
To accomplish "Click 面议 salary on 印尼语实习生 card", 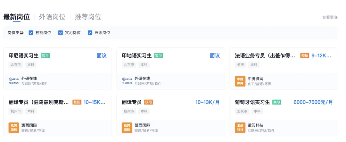I will pyautogui.click(x=102, y=56).
